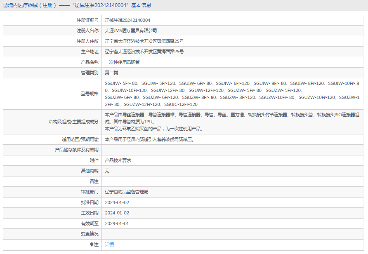Click intended use text 本产品用于经鼻向肠道引入营养液或胃肠减压
This screenshot has height=254, width=368.
[x=149, y=139]
